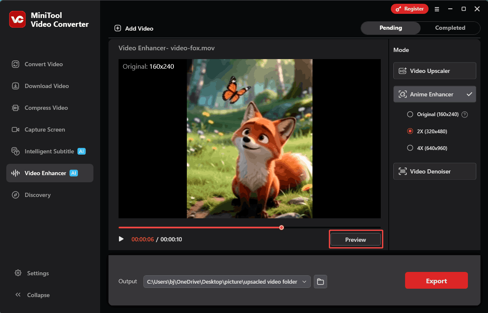Screen dimensions: 488x313
Task: Click the Intelligent Subtitle icon
Action: (15, 151)
